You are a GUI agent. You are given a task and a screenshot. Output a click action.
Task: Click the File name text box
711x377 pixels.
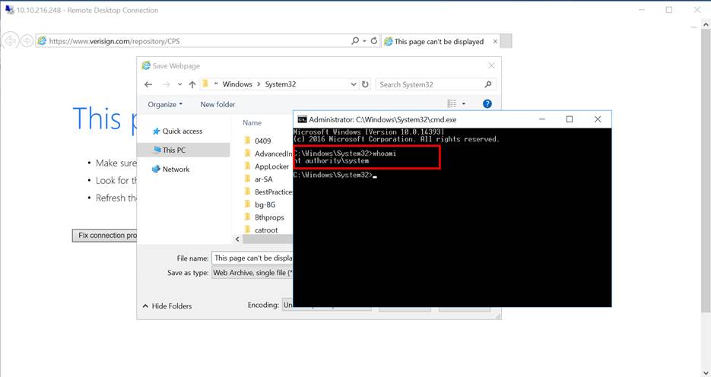coord(252,258)
